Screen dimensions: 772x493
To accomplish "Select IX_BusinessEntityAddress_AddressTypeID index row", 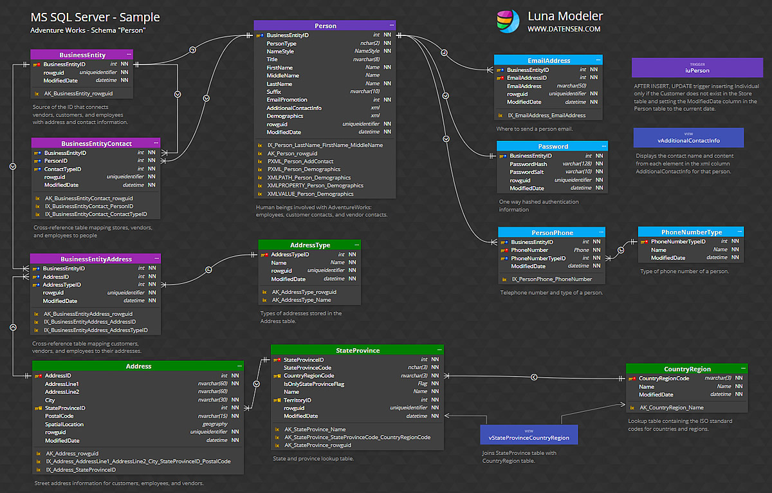I will [x=95, y=330].
